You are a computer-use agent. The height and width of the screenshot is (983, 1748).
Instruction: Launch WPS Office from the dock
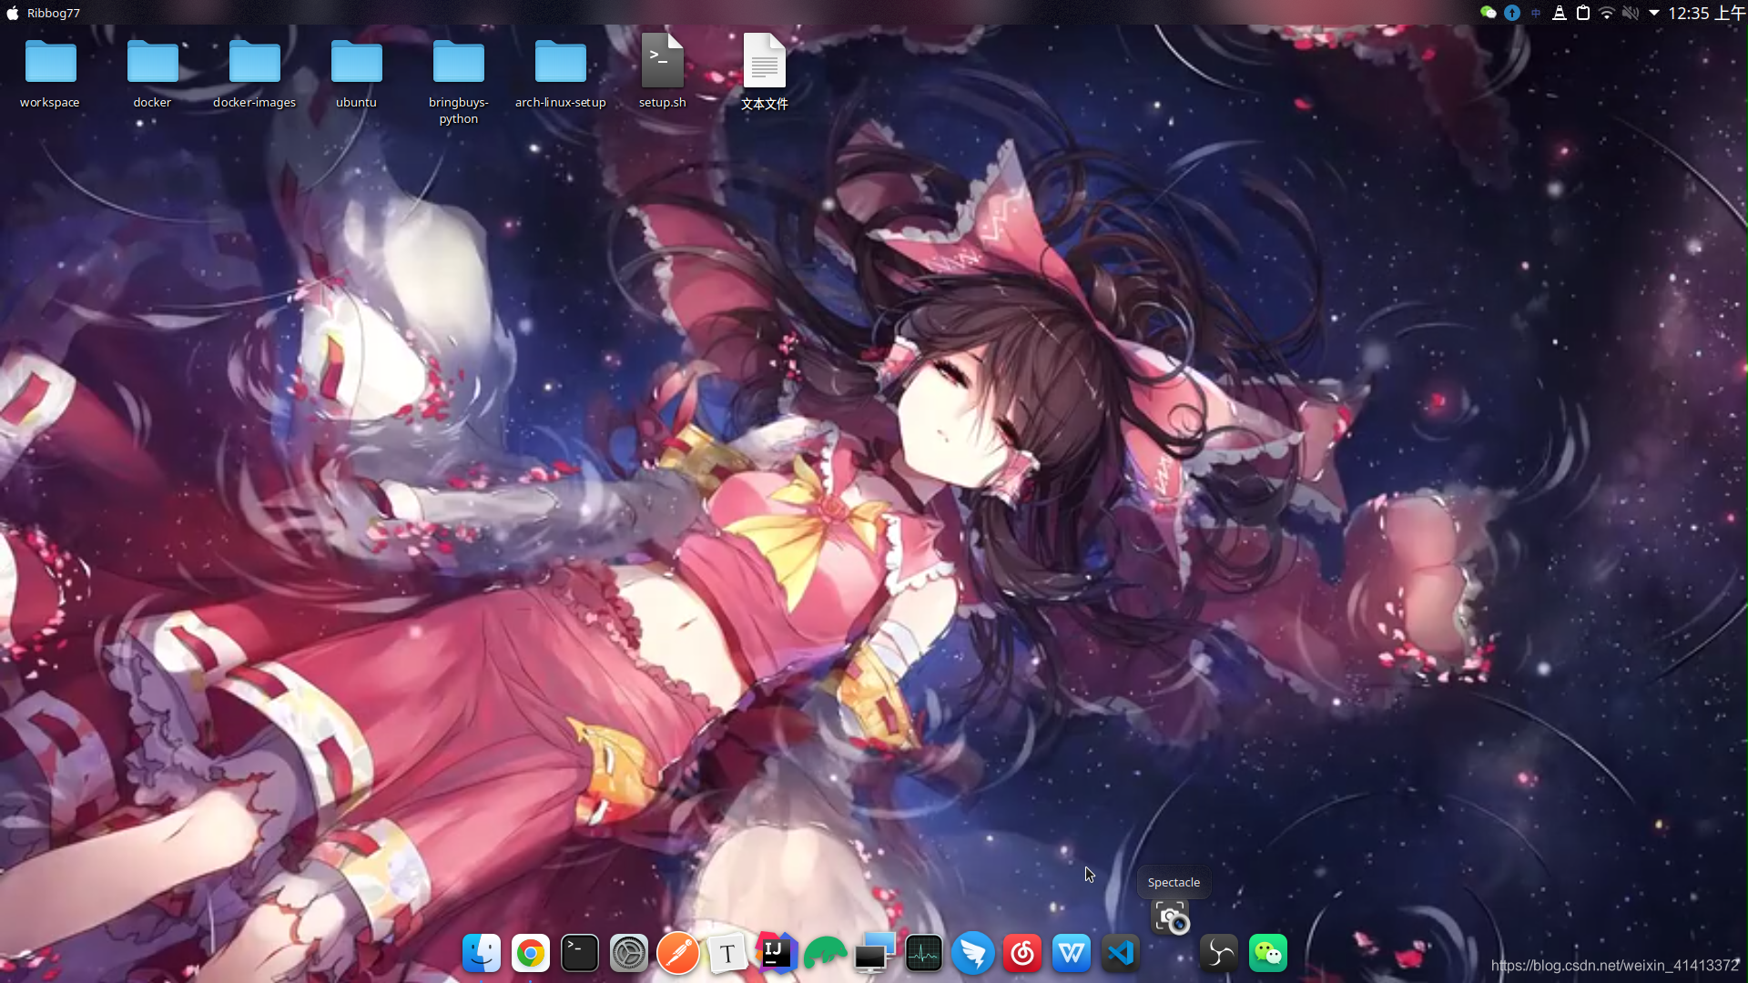click(x=1071, y=954)
